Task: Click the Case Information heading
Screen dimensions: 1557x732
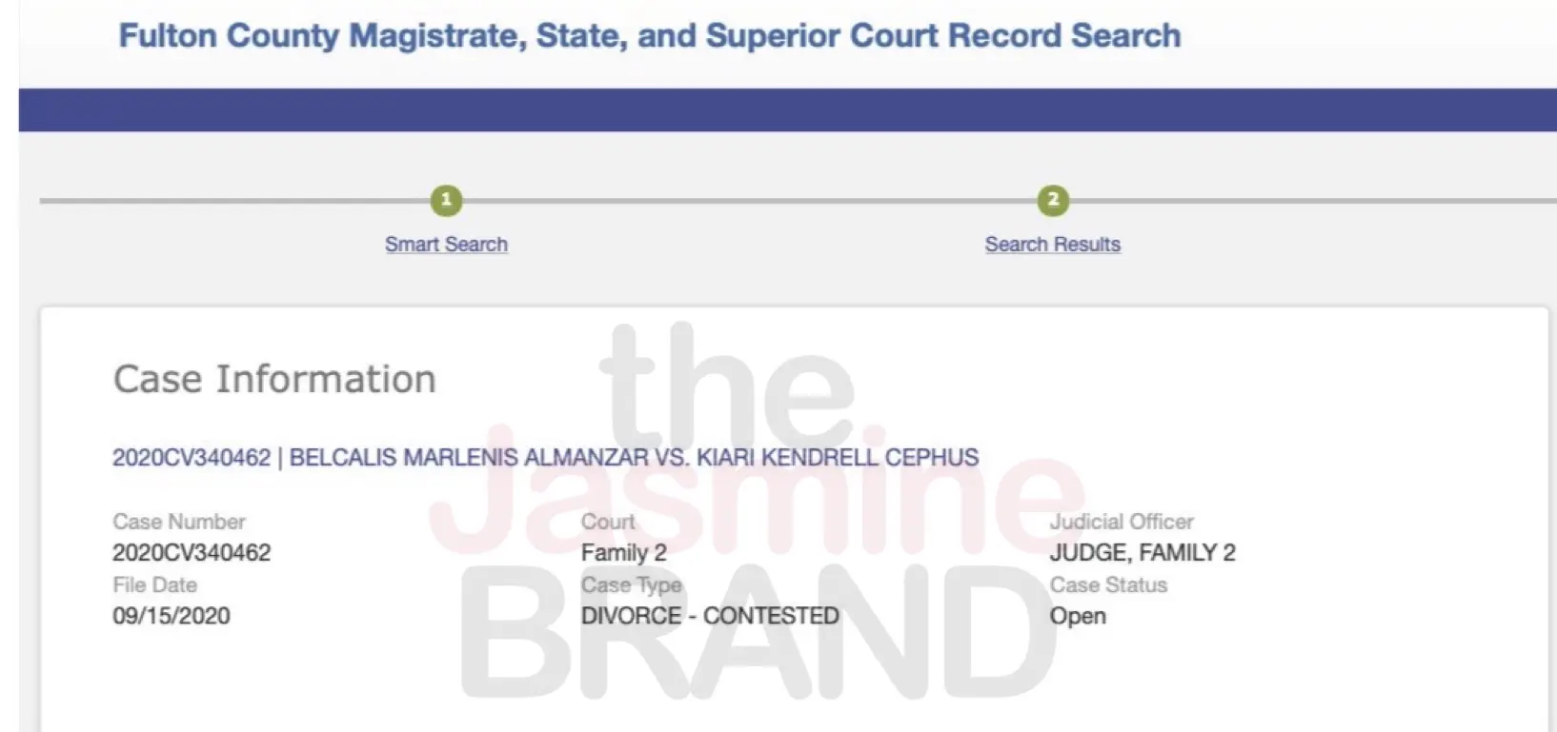Action: (x=274, y=379)
